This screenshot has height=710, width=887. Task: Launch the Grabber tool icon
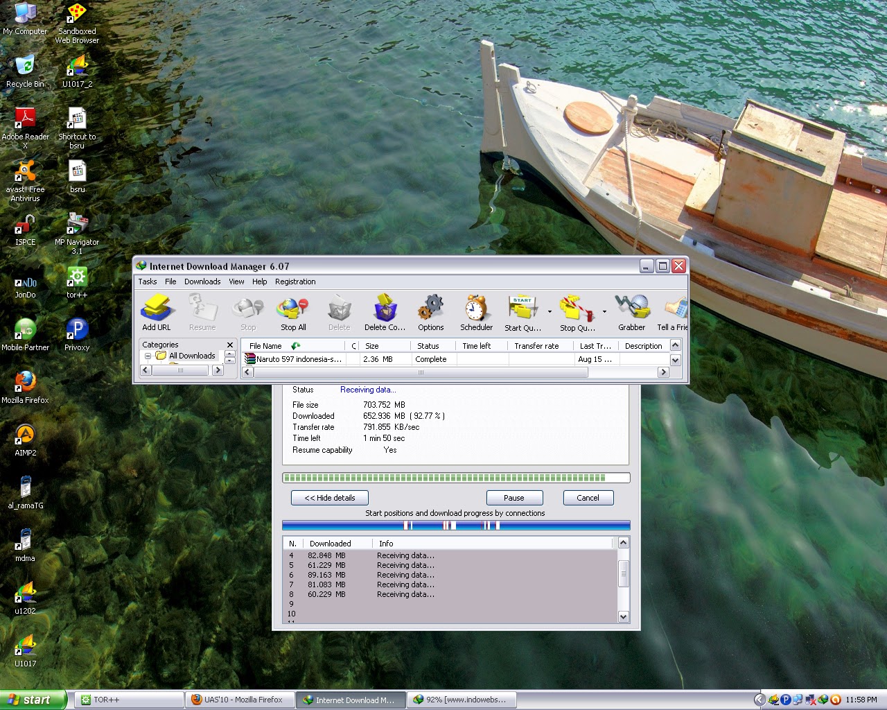[x=631, y=313]
